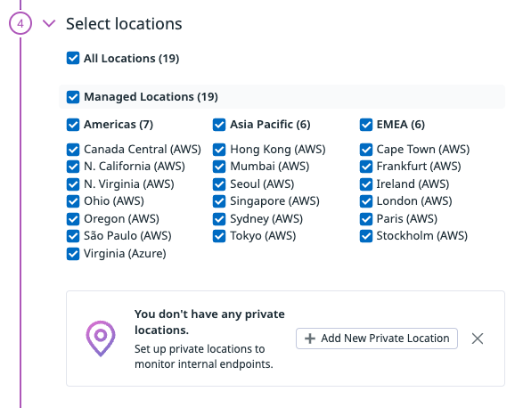The height and width of the screenshot is (408, 523).
Task: Click the Select locations heading
Action: pos(124,24)
